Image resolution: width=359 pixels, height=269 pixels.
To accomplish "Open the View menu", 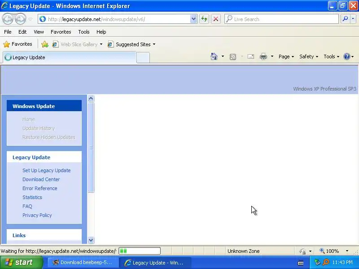I will coord(39,32).
